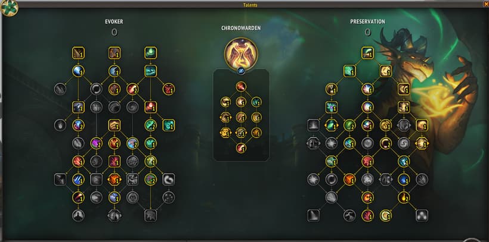Click the topmost node in Chronowarden tree
This screenshot has height=242, width=489.
[x=241, y=86]
